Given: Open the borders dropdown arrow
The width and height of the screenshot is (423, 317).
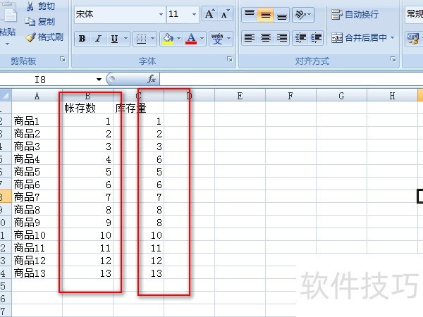Looking at the screenshot, I should tap(152, 39).
